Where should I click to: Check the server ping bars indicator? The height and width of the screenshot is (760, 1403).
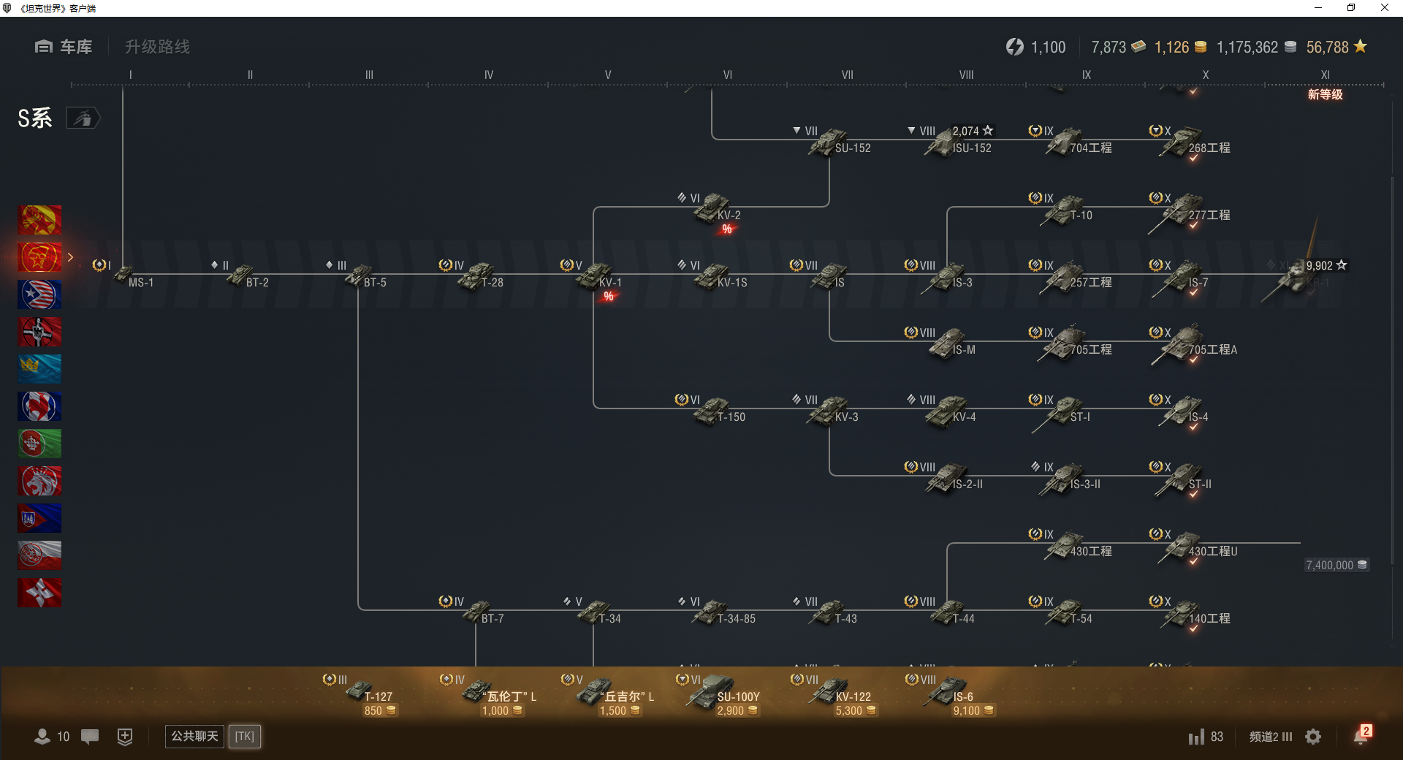pos(1196,737)
